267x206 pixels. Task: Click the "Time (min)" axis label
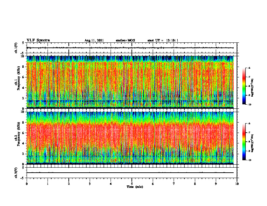pyautogui.click(x=135, y=187)
